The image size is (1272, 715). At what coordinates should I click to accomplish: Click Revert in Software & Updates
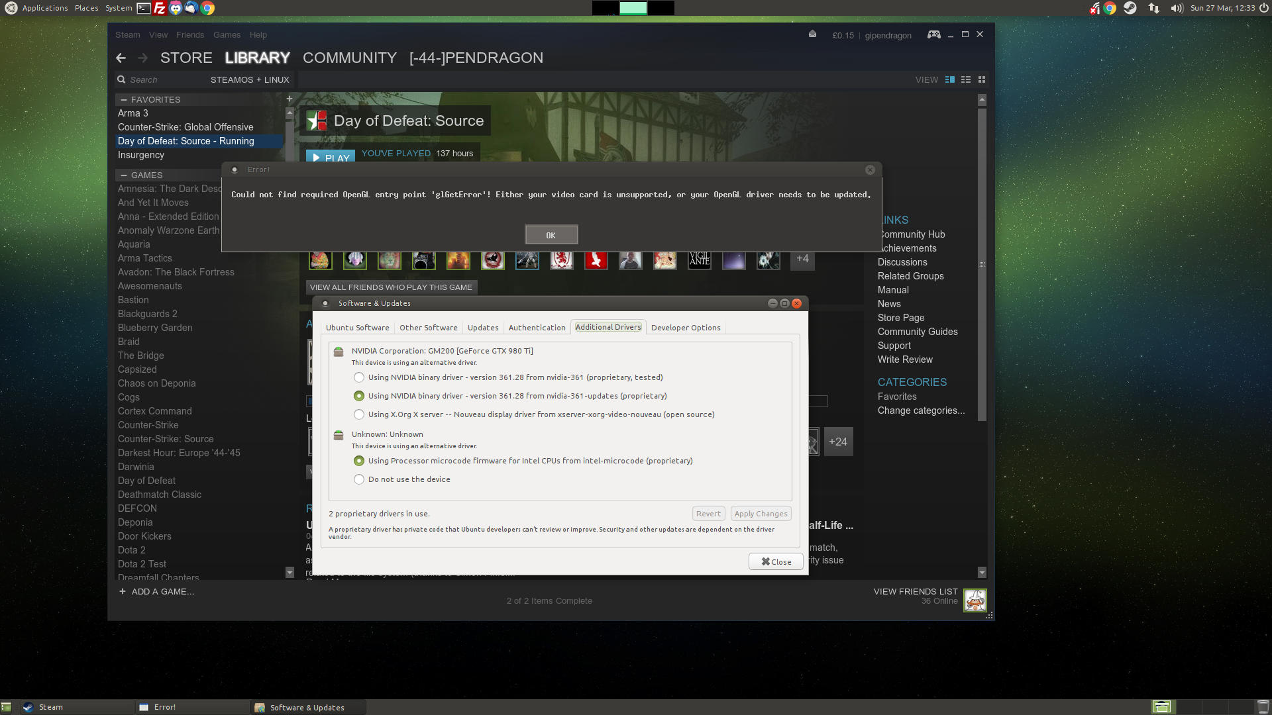tap(708, 514)
